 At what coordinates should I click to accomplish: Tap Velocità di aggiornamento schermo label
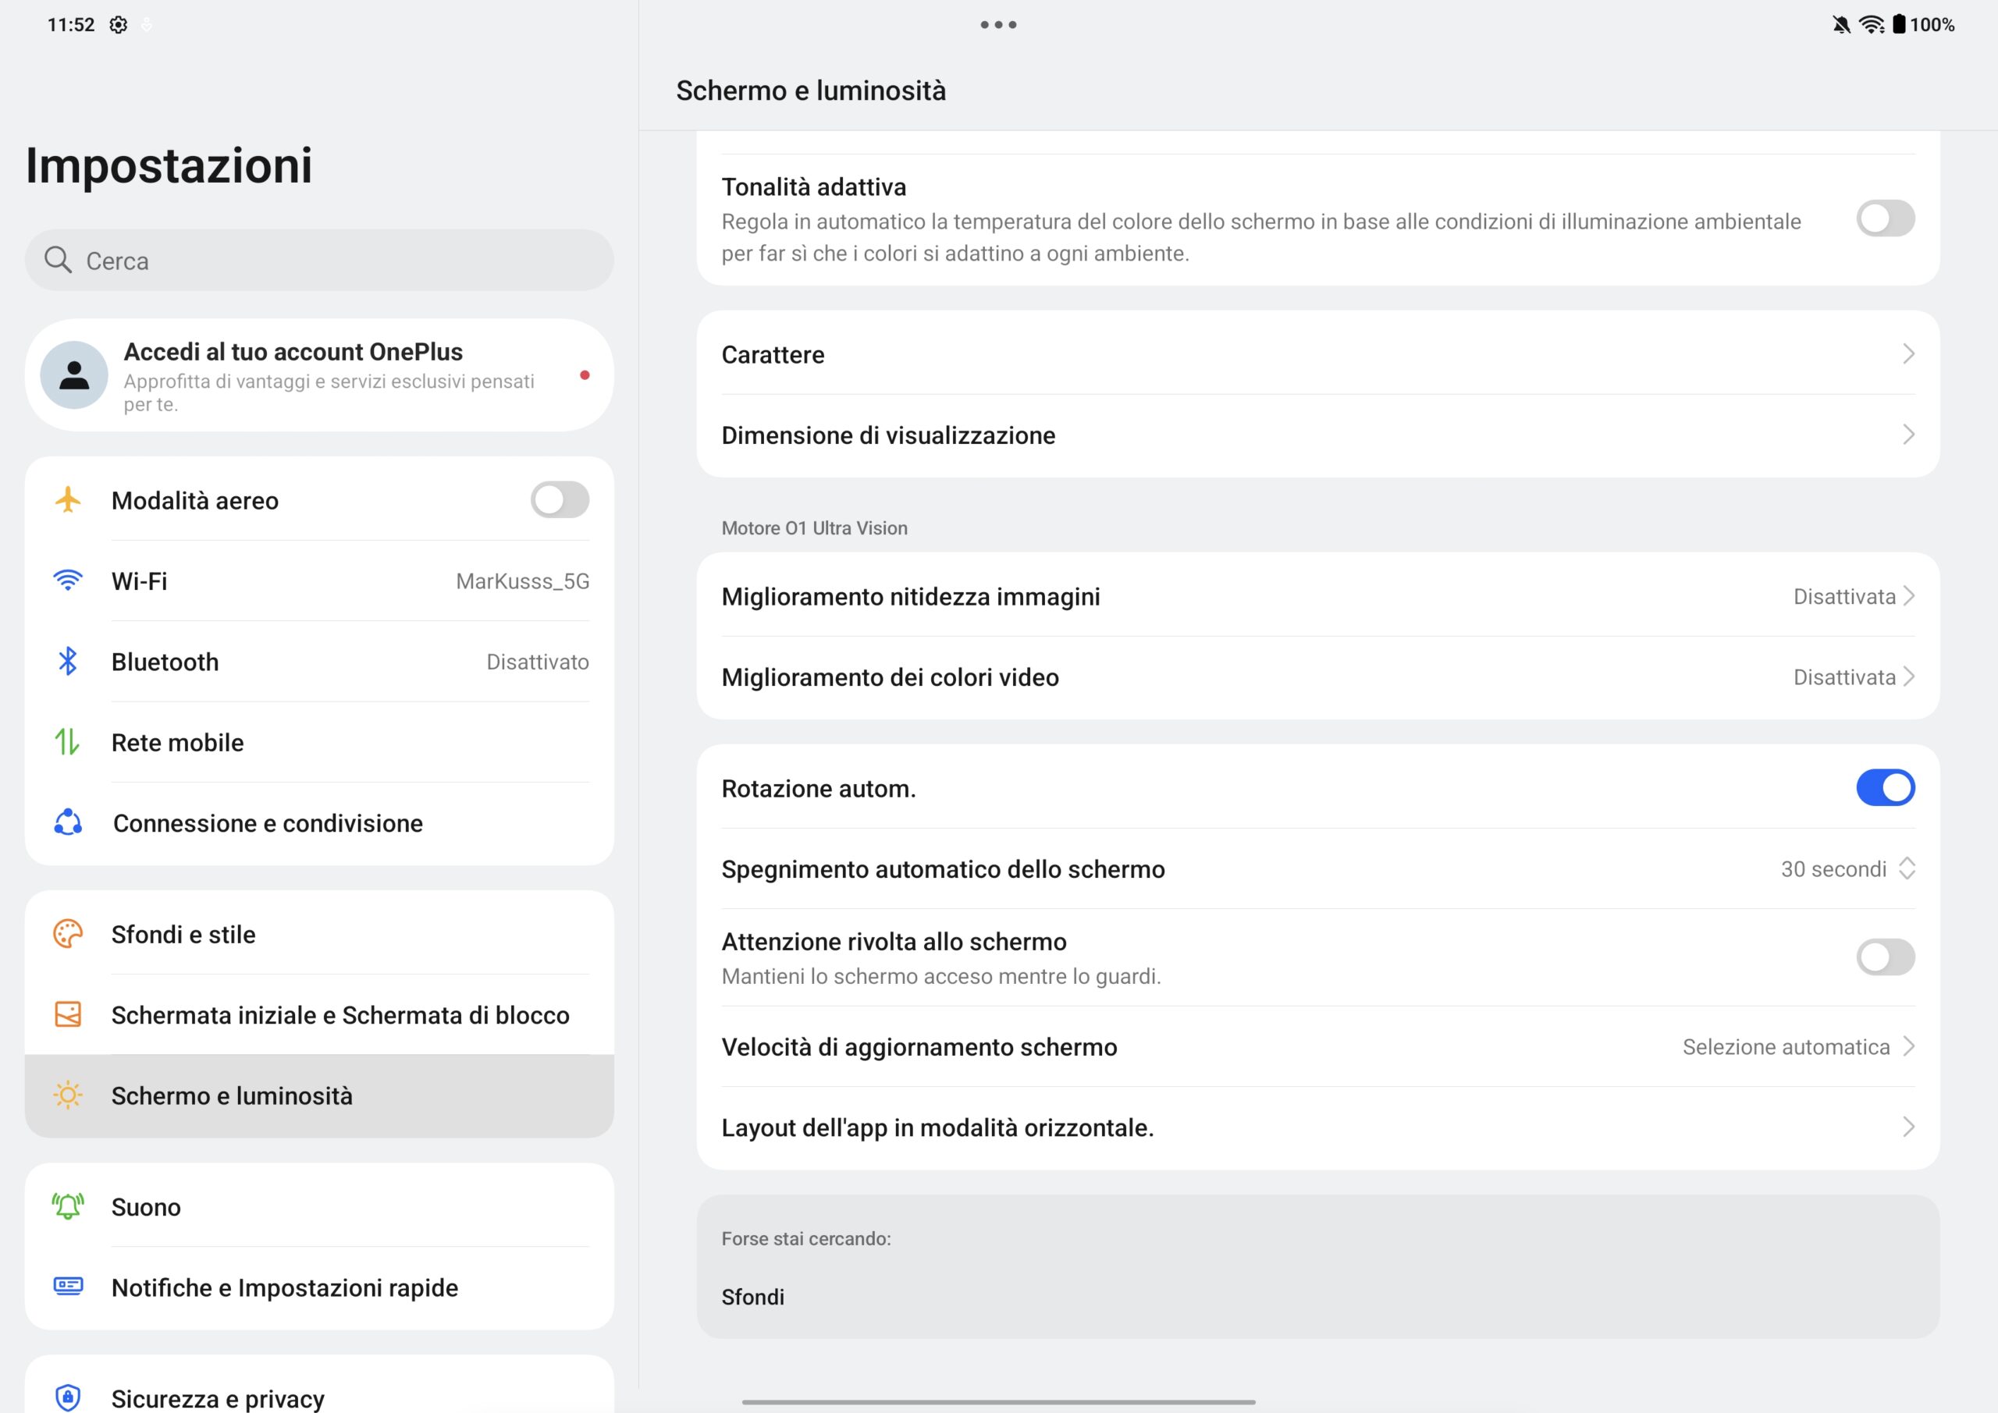(x=919, y=1047)
